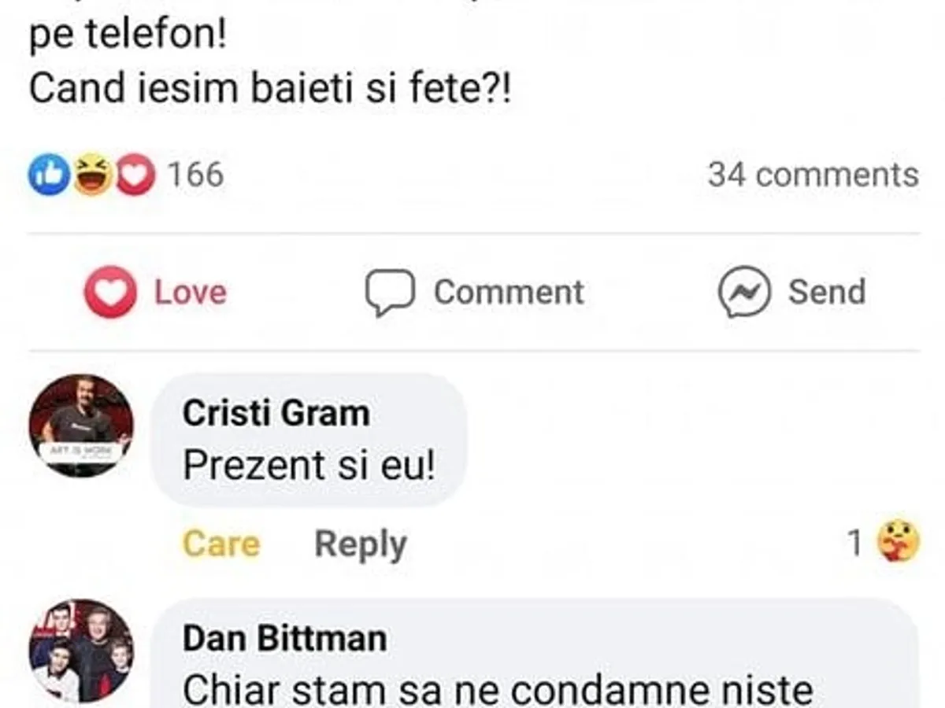The height and width of the screenshot is (708, 945).
Task: Click the 'Prezent si eu!' comment text
Action: 308,466
